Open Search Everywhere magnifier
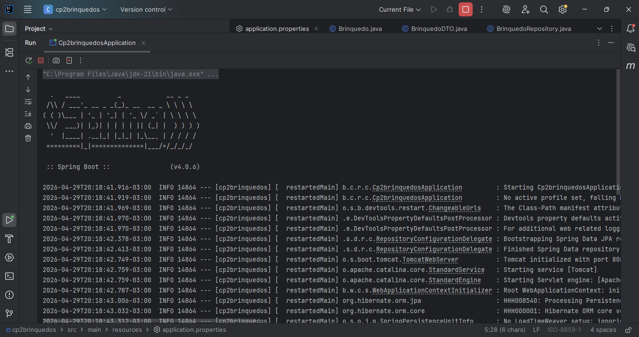 tap(544, 9)
